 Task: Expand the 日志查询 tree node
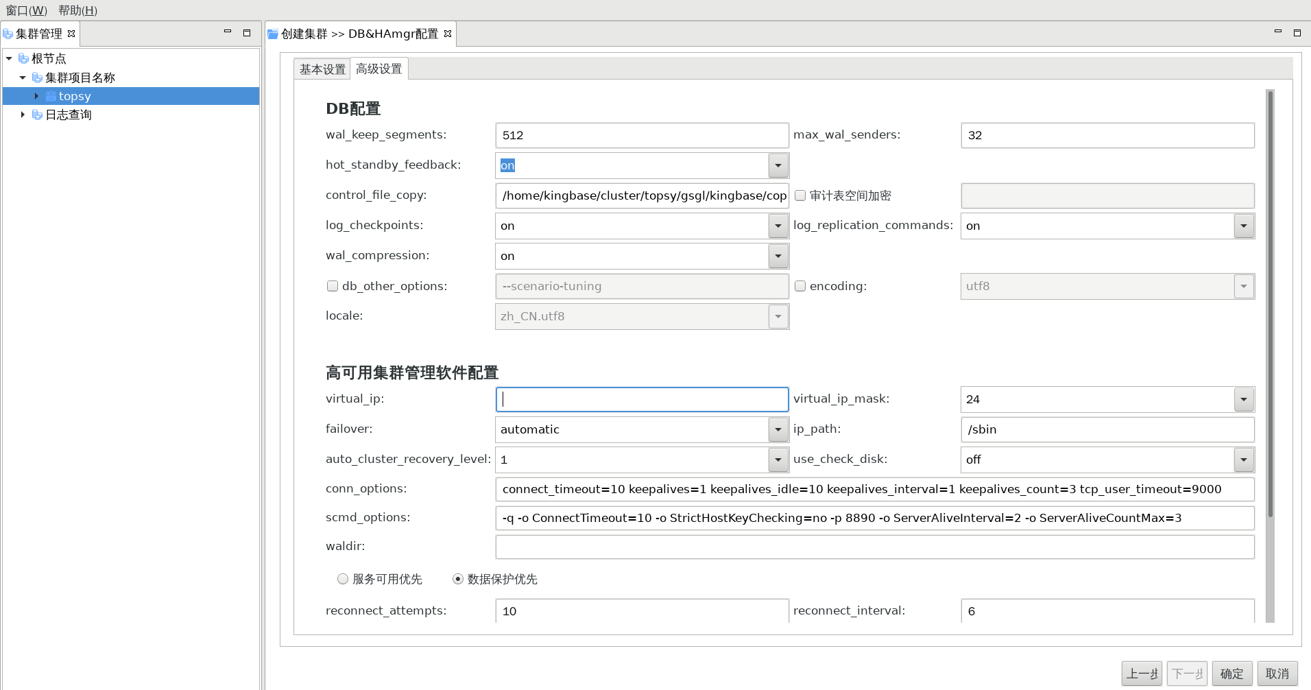tap(23, 115)
